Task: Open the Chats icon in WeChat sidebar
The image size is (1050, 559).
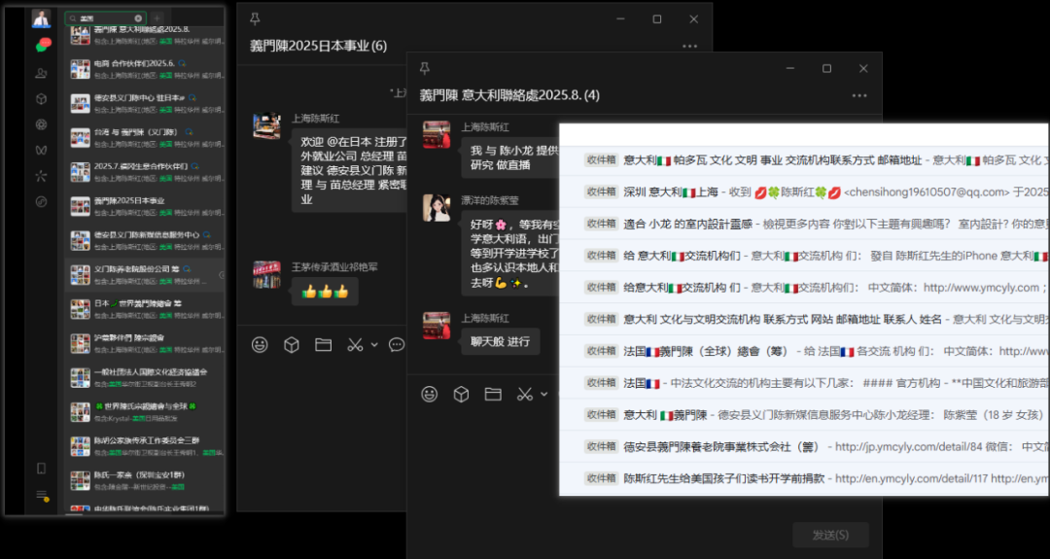Action: 42,46
